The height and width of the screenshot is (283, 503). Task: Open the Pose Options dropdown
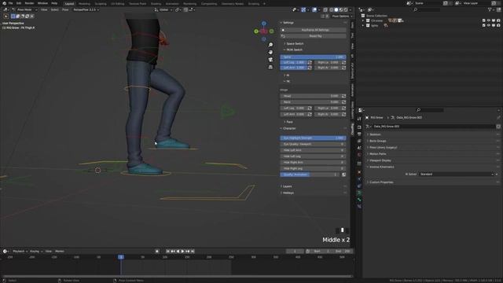pos(341,16)
